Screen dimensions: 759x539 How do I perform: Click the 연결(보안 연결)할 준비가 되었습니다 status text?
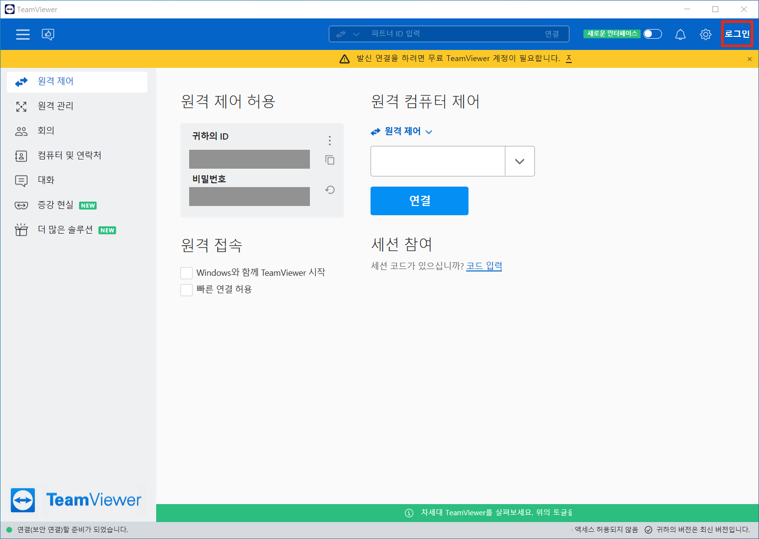73,530
